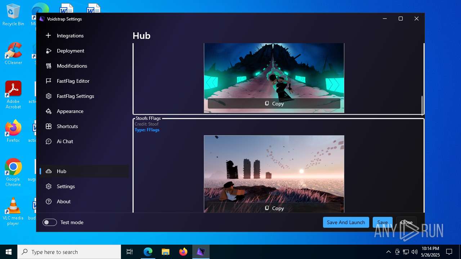The width and height of the screenshot is (461, 259).
Task: Launch Edge from taskbar
Action: coord(148,252)
